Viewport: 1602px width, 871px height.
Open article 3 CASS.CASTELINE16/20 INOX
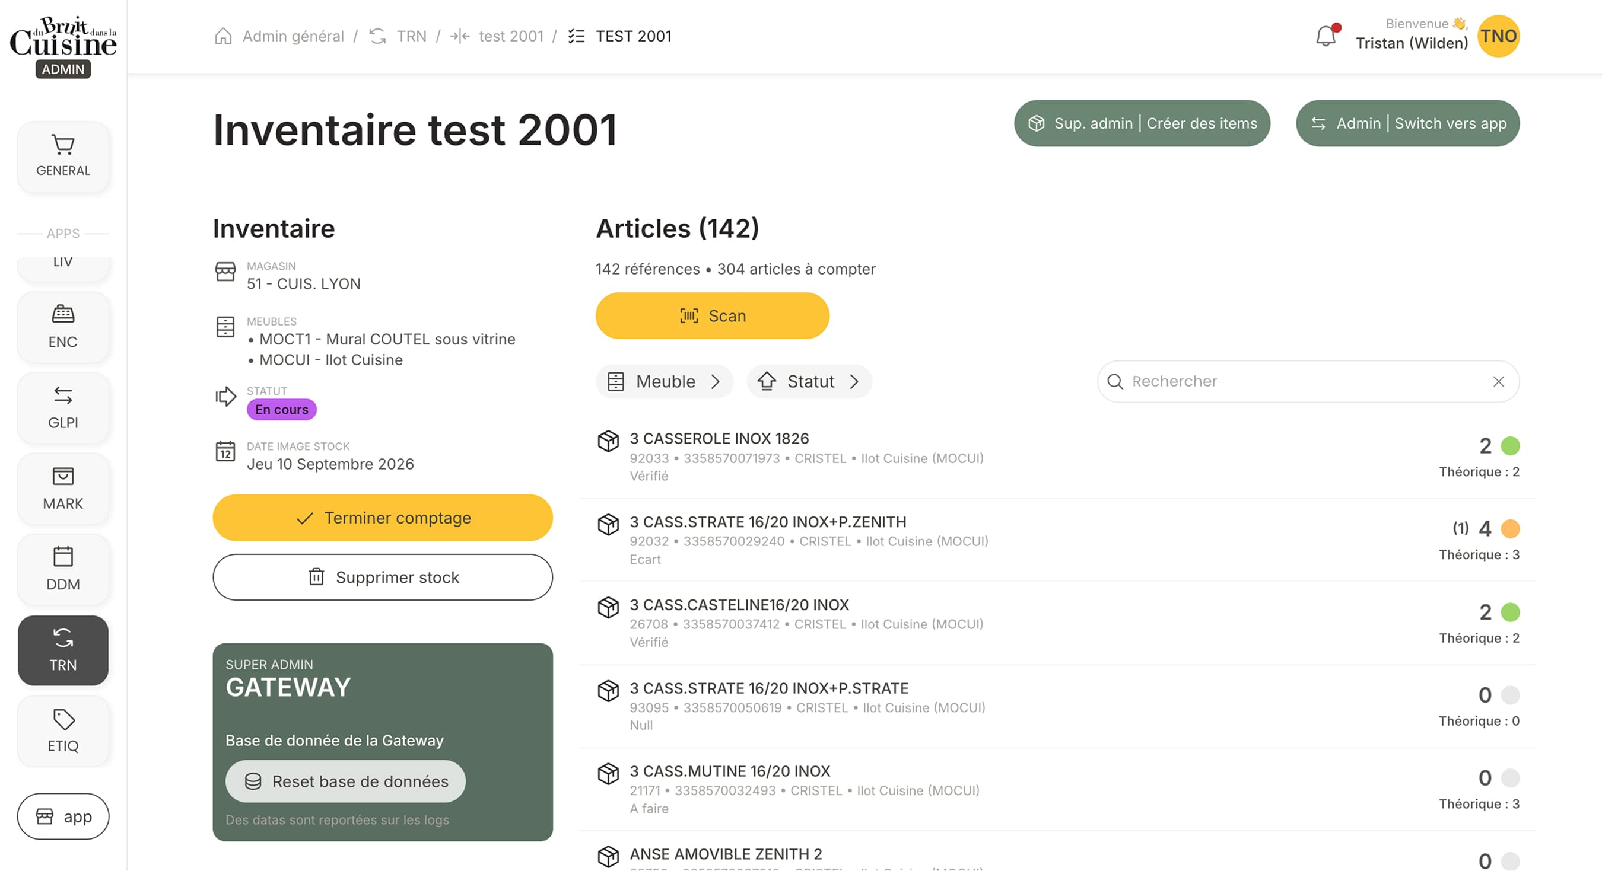click(1057, 623)
